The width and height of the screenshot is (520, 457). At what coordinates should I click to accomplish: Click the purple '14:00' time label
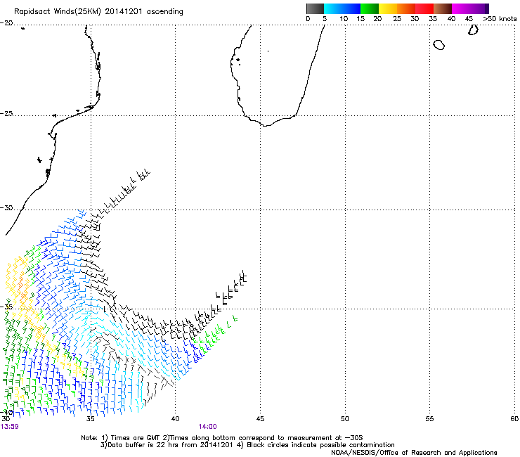(x=207, y=427)
